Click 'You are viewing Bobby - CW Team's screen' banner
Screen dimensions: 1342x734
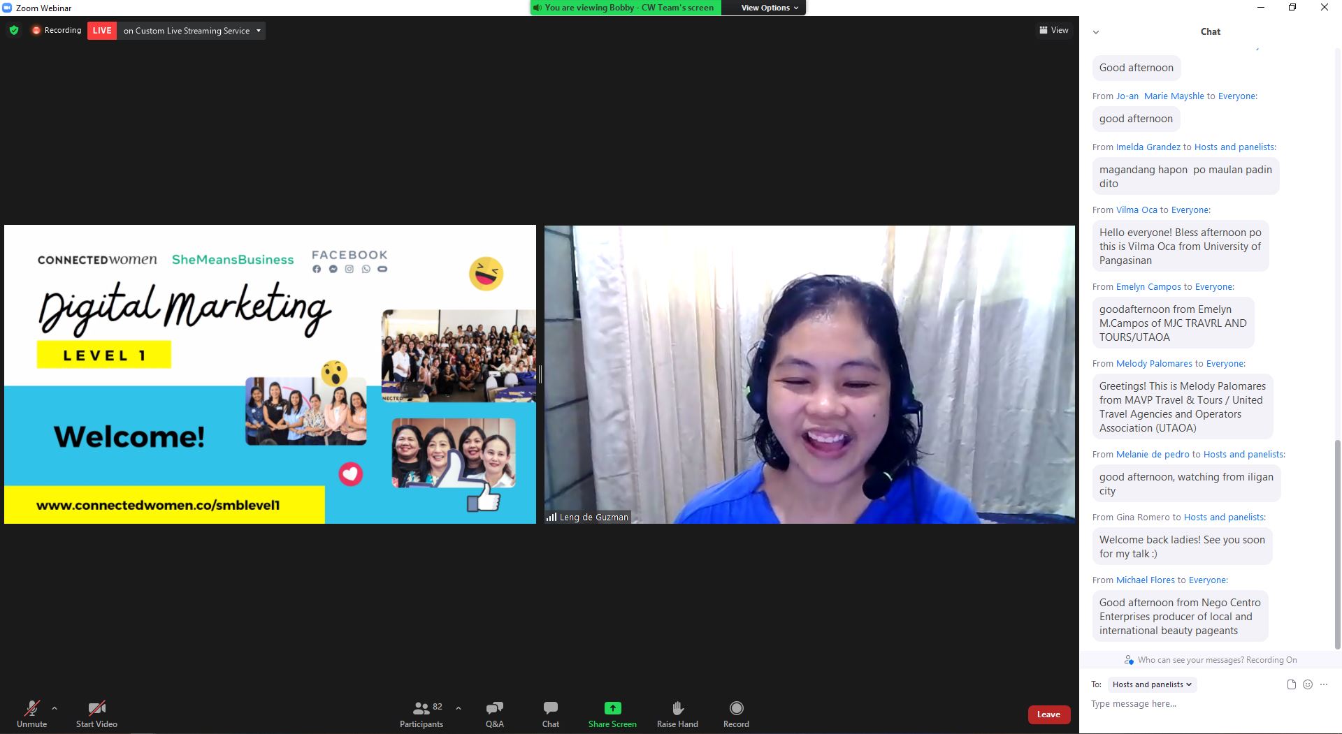pyautogui.click(x=626, y=8)
